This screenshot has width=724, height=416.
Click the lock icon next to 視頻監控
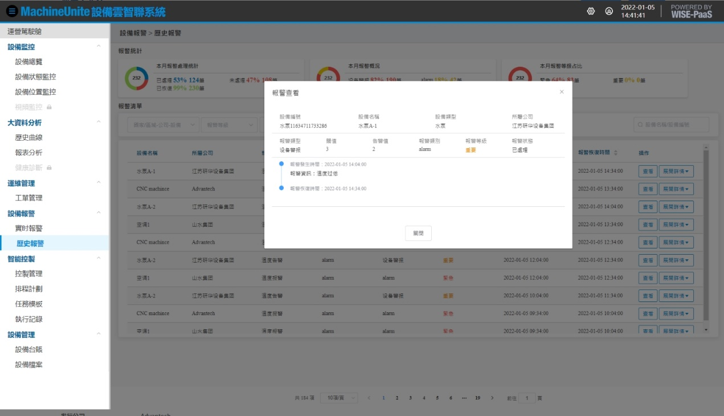(49, 107)
